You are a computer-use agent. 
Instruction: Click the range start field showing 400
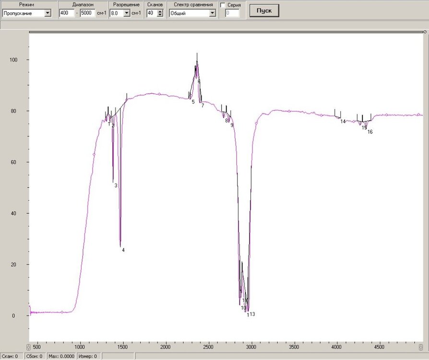click(x=66, y=13)
